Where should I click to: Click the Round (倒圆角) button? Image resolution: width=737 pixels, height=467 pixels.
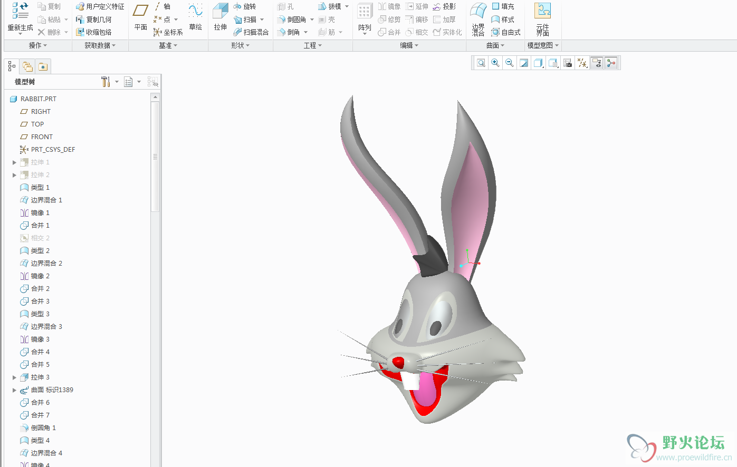tap(292, 20)
